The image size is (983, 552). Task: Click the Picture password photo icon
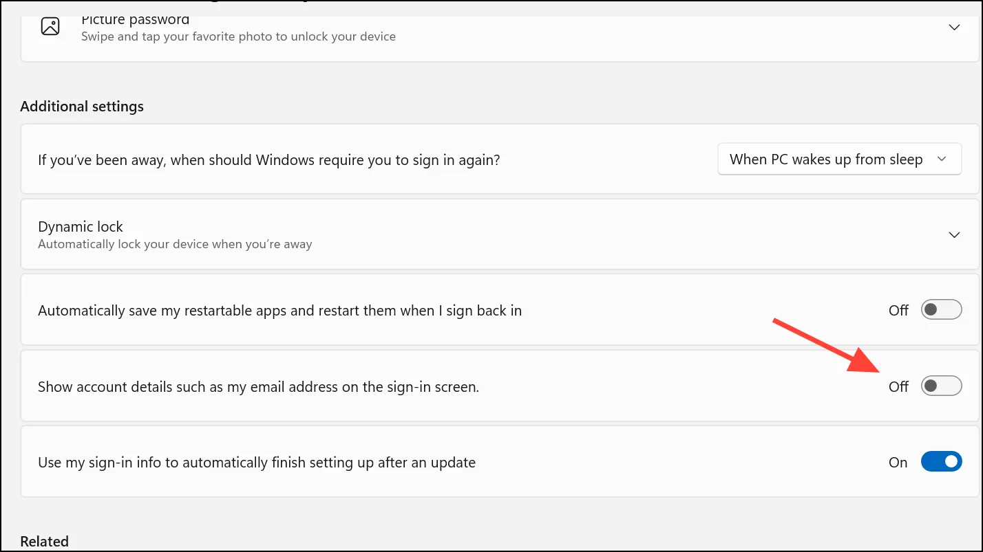pos(50,26)
